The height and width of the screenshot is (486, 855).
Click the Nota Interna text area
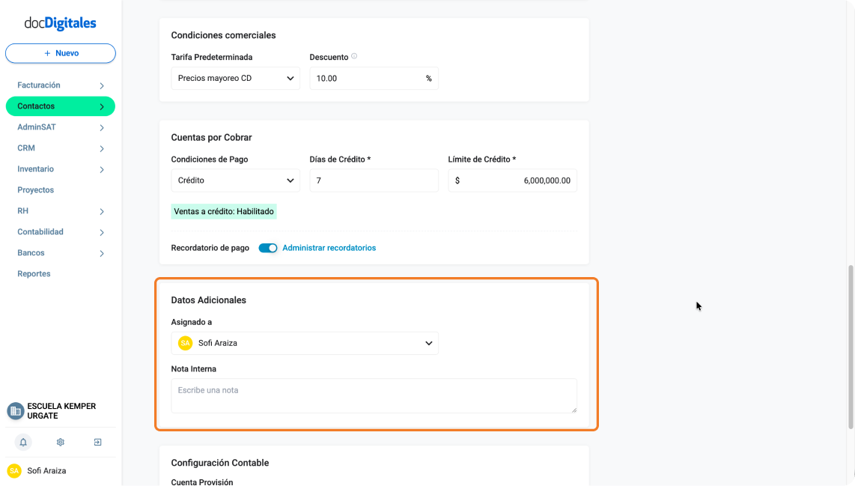click(374, 395)
